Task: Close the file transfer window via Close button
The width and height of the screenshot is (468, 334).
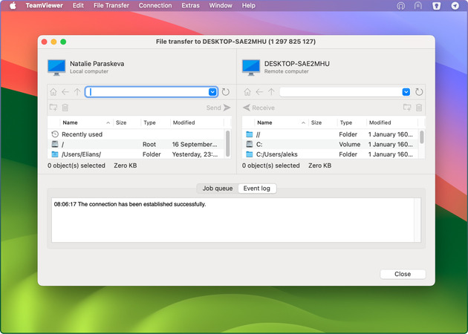Action: click(403, 274)
